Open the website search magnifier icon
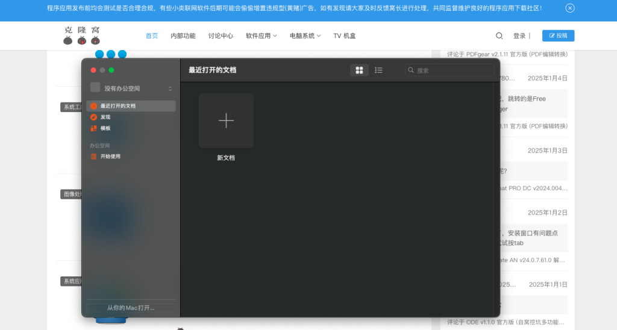 (x=499, y=36)
